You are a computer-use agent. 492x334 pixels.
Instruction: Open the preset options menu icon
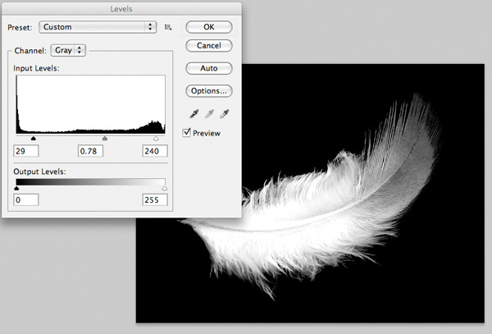click(168, 27)
